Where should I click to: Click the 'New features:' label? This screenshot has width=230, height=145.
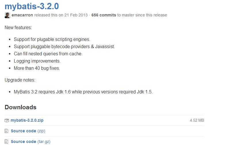point(18,27)
